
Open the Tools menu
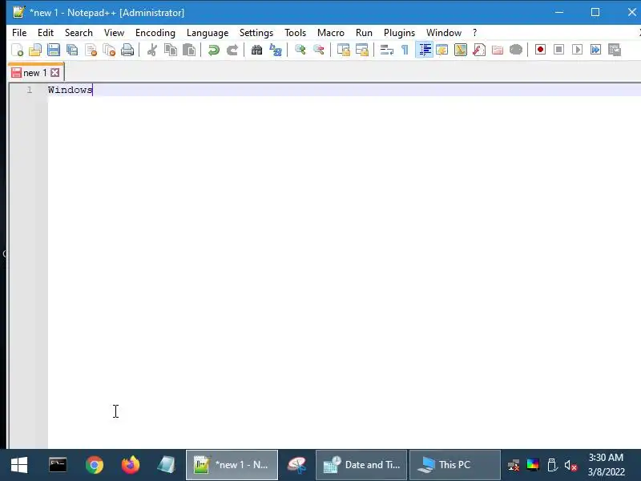tap(295, 33)
